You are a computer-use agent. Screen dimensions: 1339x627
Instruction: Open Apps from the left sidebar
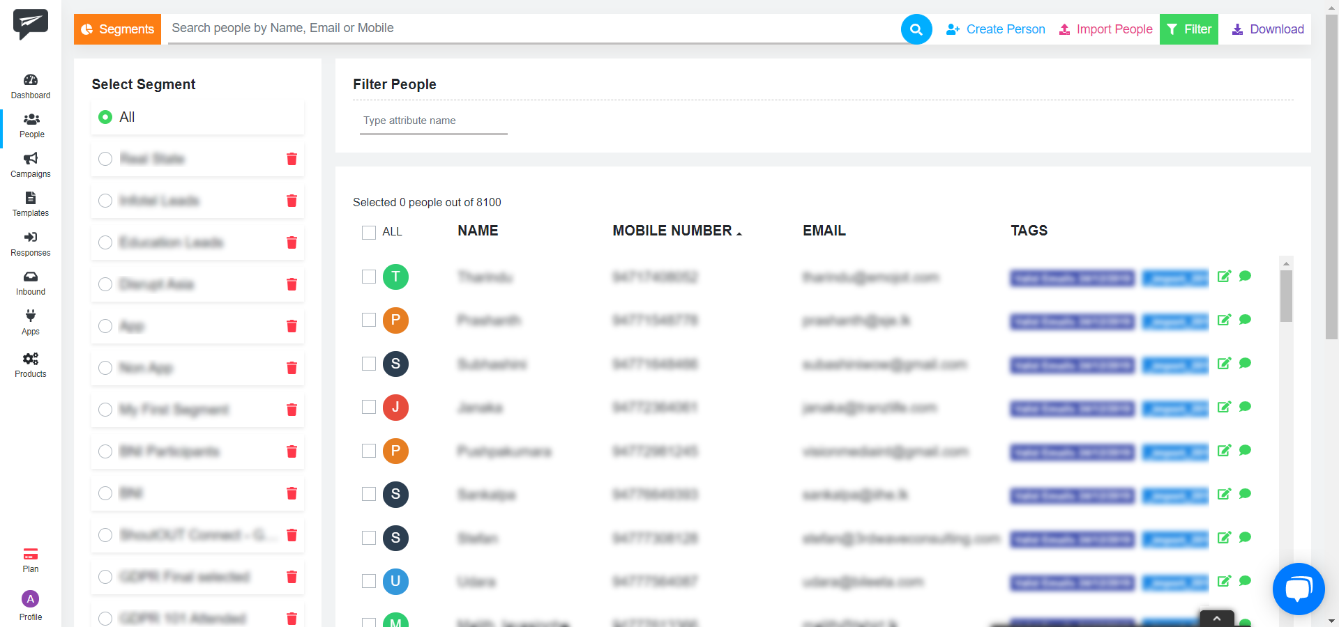click(31, 322)
